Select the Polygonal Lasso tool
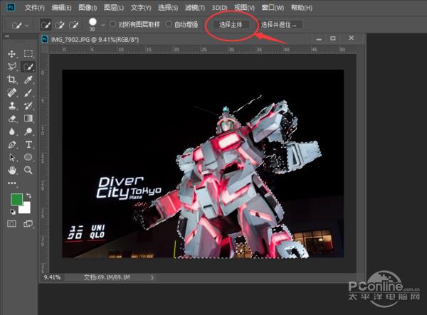The height and width of the screenshot is (315, 427). click(x=11, y=67)
